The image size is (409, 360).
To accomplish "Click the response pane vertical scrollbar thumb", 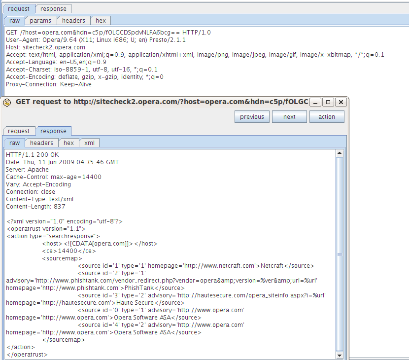I will 340,254.
